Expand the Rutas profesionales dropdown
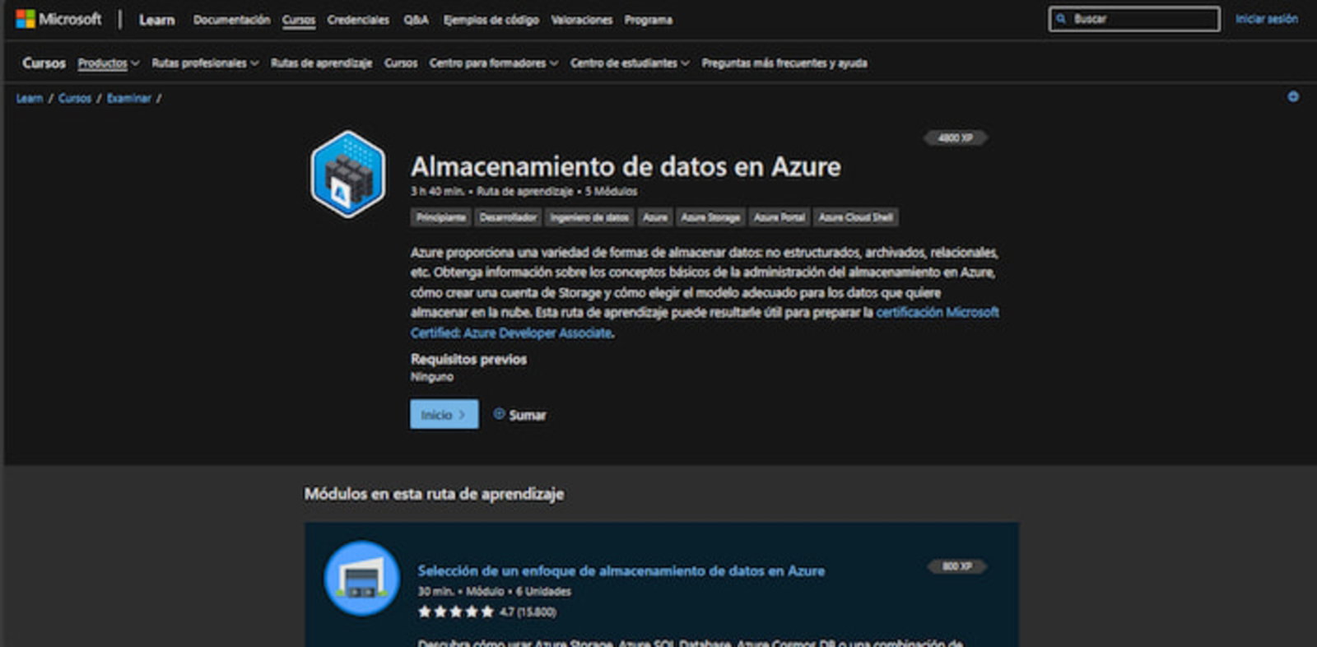1317x647 pixels. [x=205, y=63]
